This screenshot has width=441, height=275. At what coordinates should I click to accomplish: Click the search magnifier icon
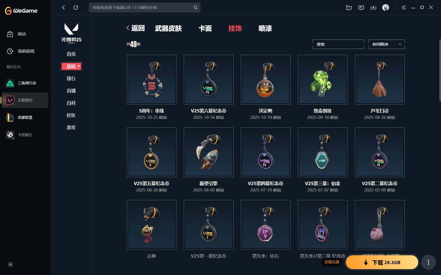195,8
